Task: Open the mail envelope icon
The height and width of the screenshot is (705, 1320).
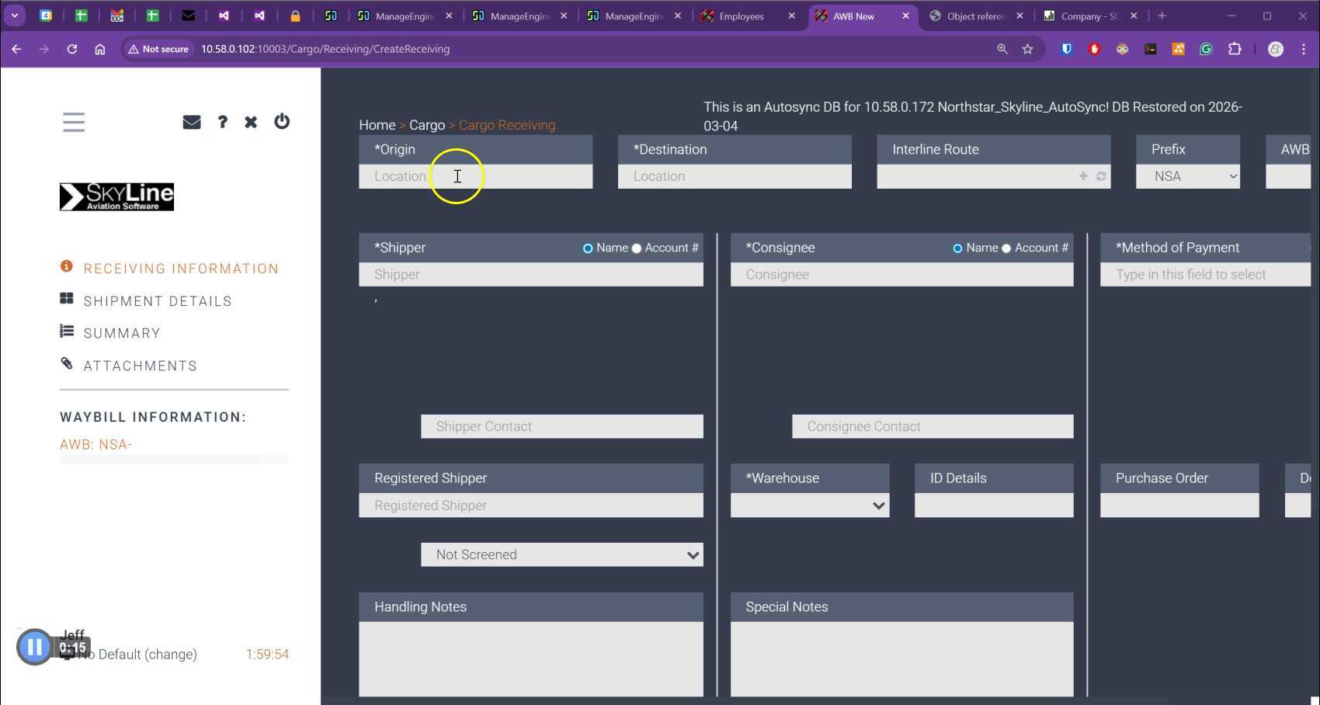Action: pos(191,122)
